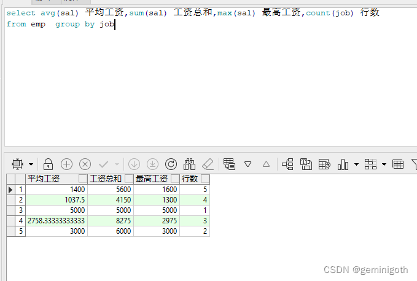This screenshot has width=417, height=281.
Task: Click the single record view icon
Action: point(229,164)
